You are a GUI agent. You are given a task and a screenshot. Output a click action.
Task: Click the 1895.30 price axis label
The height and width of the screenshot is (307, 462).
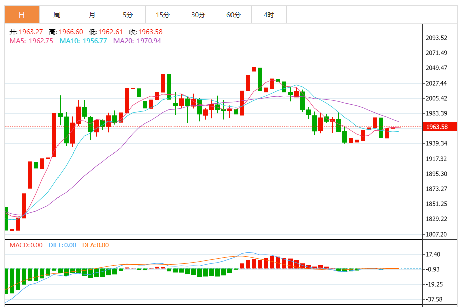click(x=436, y=174)
